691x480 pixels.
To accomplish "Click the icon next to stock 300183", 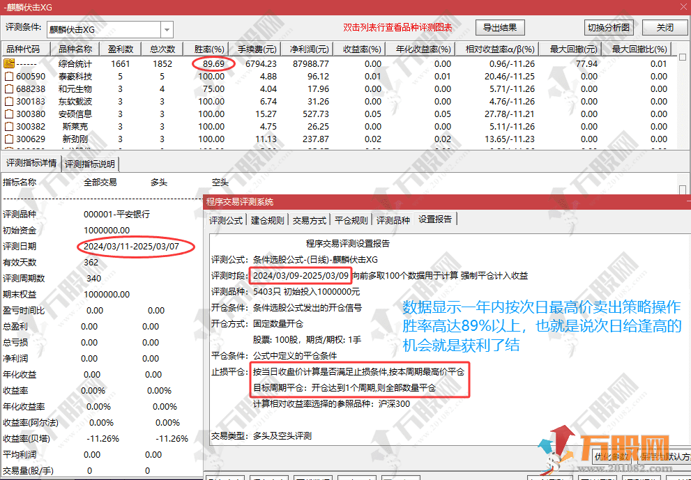I will (x=9, y=101).
